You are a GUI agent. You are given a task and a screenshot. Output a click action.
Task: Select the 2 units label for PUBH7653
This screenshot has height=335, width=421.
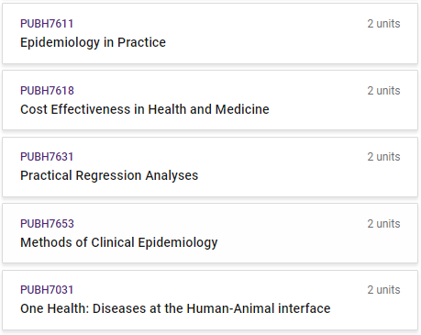(383, 224)
